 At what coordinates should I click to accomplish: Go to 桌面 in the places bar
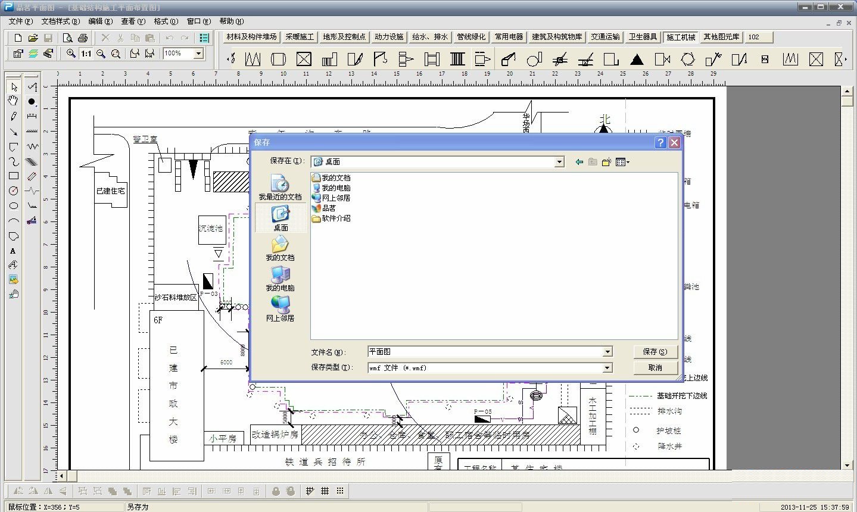pos(281,218)
